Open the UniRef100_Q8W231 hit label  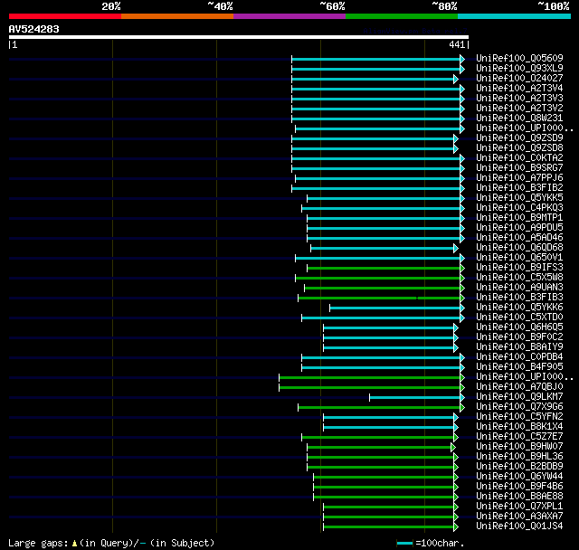519,119
